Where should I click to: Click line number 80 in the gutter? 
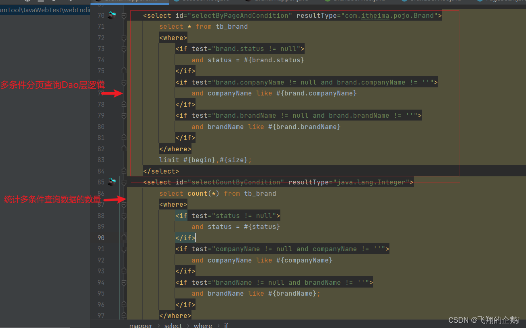point(101,127)
